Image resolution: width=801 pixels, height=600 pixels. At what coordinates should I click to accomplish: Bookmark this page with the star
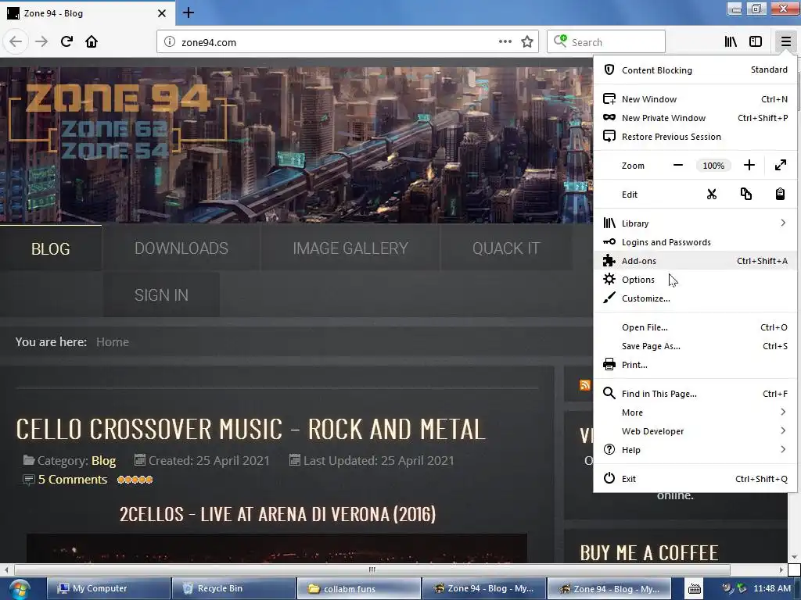point(527,42)
